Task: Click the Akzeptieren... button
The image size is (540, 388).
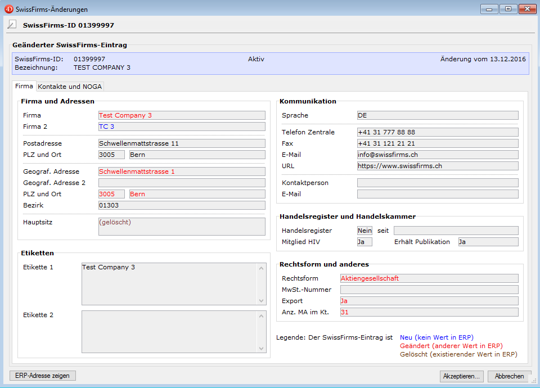Action: [x=461, y=376]
